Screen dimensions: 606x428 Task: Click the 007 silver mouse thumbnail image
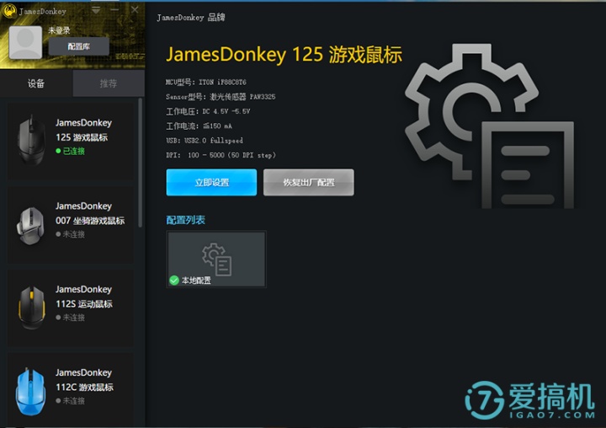point(30,226)
